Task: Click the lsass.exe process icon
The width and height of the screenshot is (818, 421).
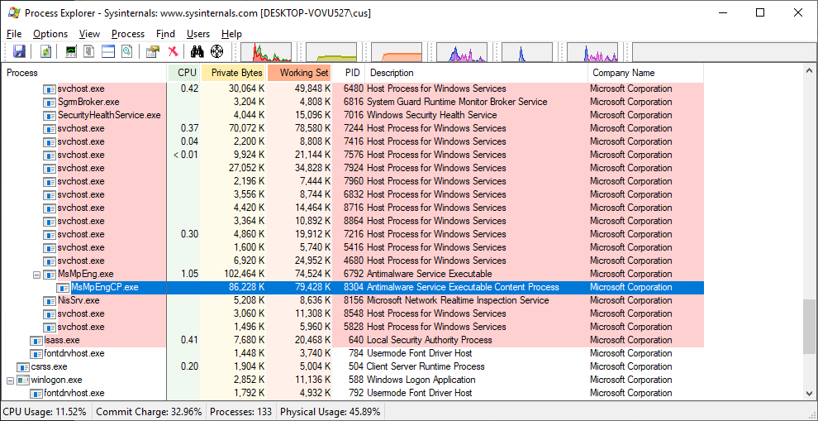Action: click(x=36, y=341)
